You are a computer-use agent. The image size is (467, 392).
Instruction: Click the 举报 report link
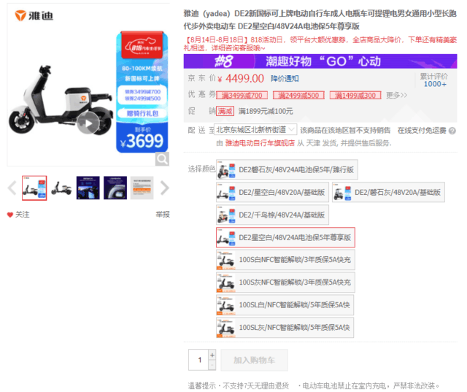click(163, 214)
